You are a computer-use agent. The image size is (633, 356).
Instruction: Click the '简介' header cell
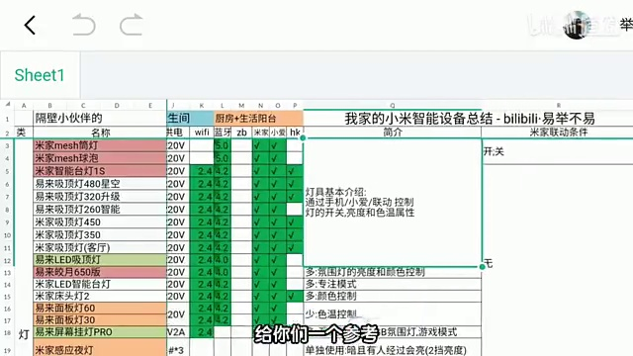click(x=392, y=133)
